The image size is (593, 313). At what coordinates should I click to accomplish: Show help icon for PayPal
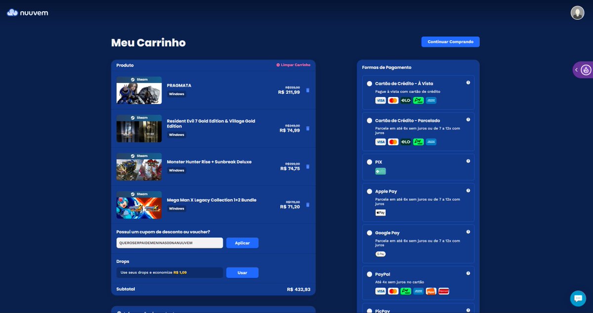(x=468, y=273)
